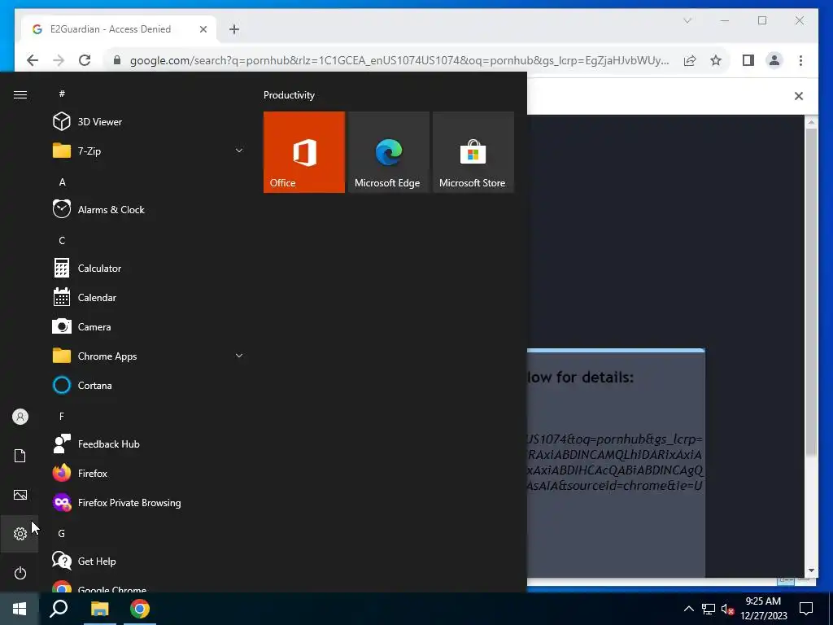Jump to letter A section header
Image resolution: width=833 pixels, height=625 pixels.
(62, 182)
